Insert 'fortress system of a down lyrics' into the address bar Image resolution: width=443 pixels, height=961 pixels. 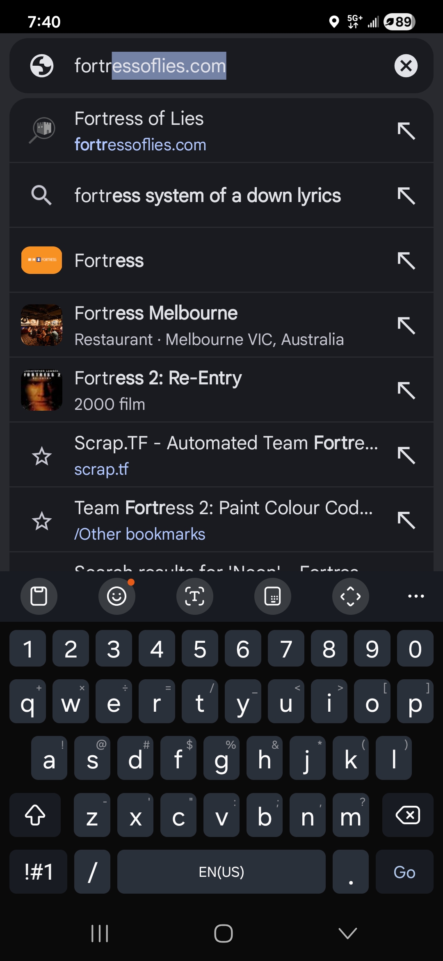(406, 195)
